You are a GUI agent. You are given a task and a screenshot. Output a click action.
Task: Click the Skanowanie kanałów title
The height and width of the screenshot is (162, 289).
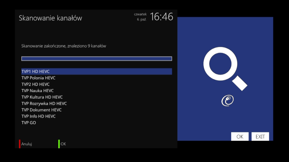50,18
